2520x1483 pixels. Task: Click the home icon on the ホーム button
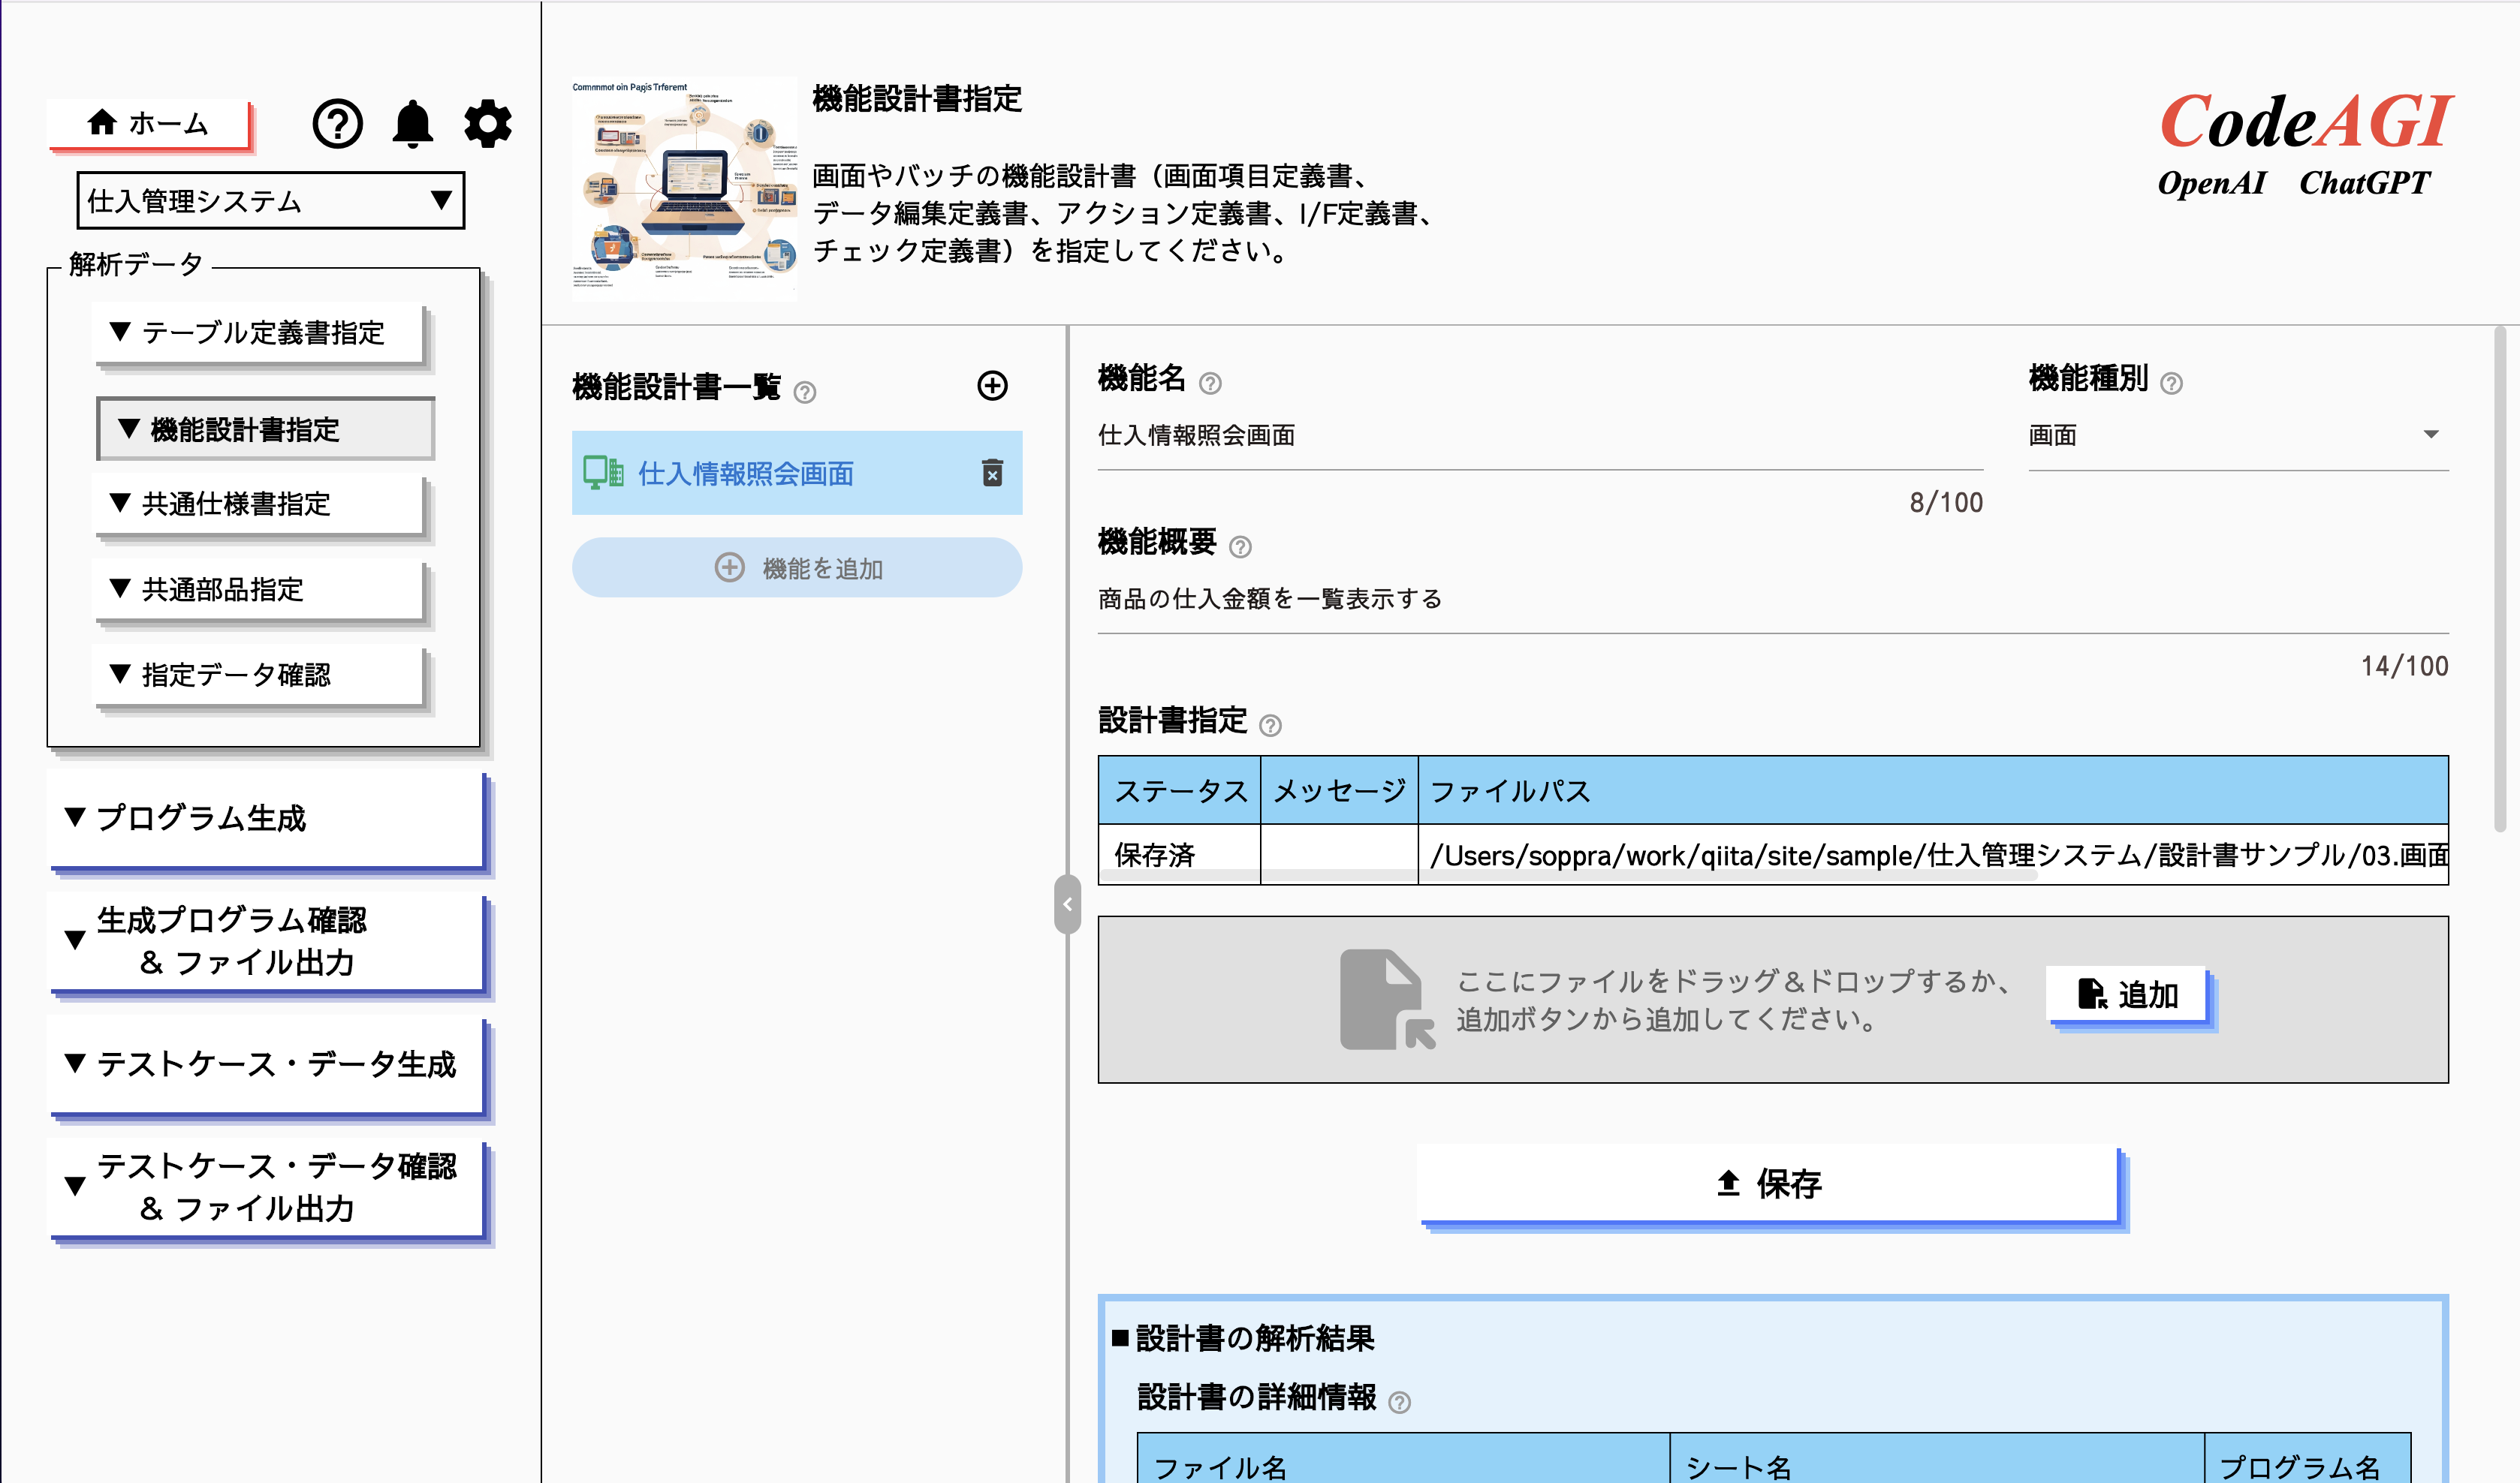(101, 123)
